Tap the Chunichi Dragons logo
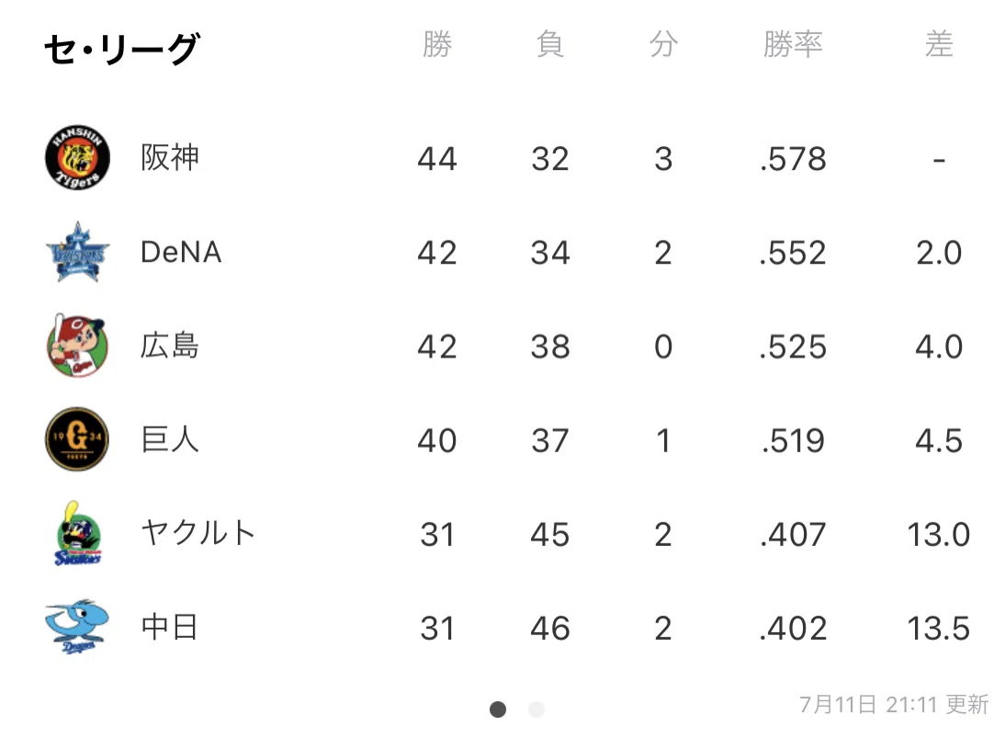The width and height of the screenshot is (1005, 738). pos(77,627)
